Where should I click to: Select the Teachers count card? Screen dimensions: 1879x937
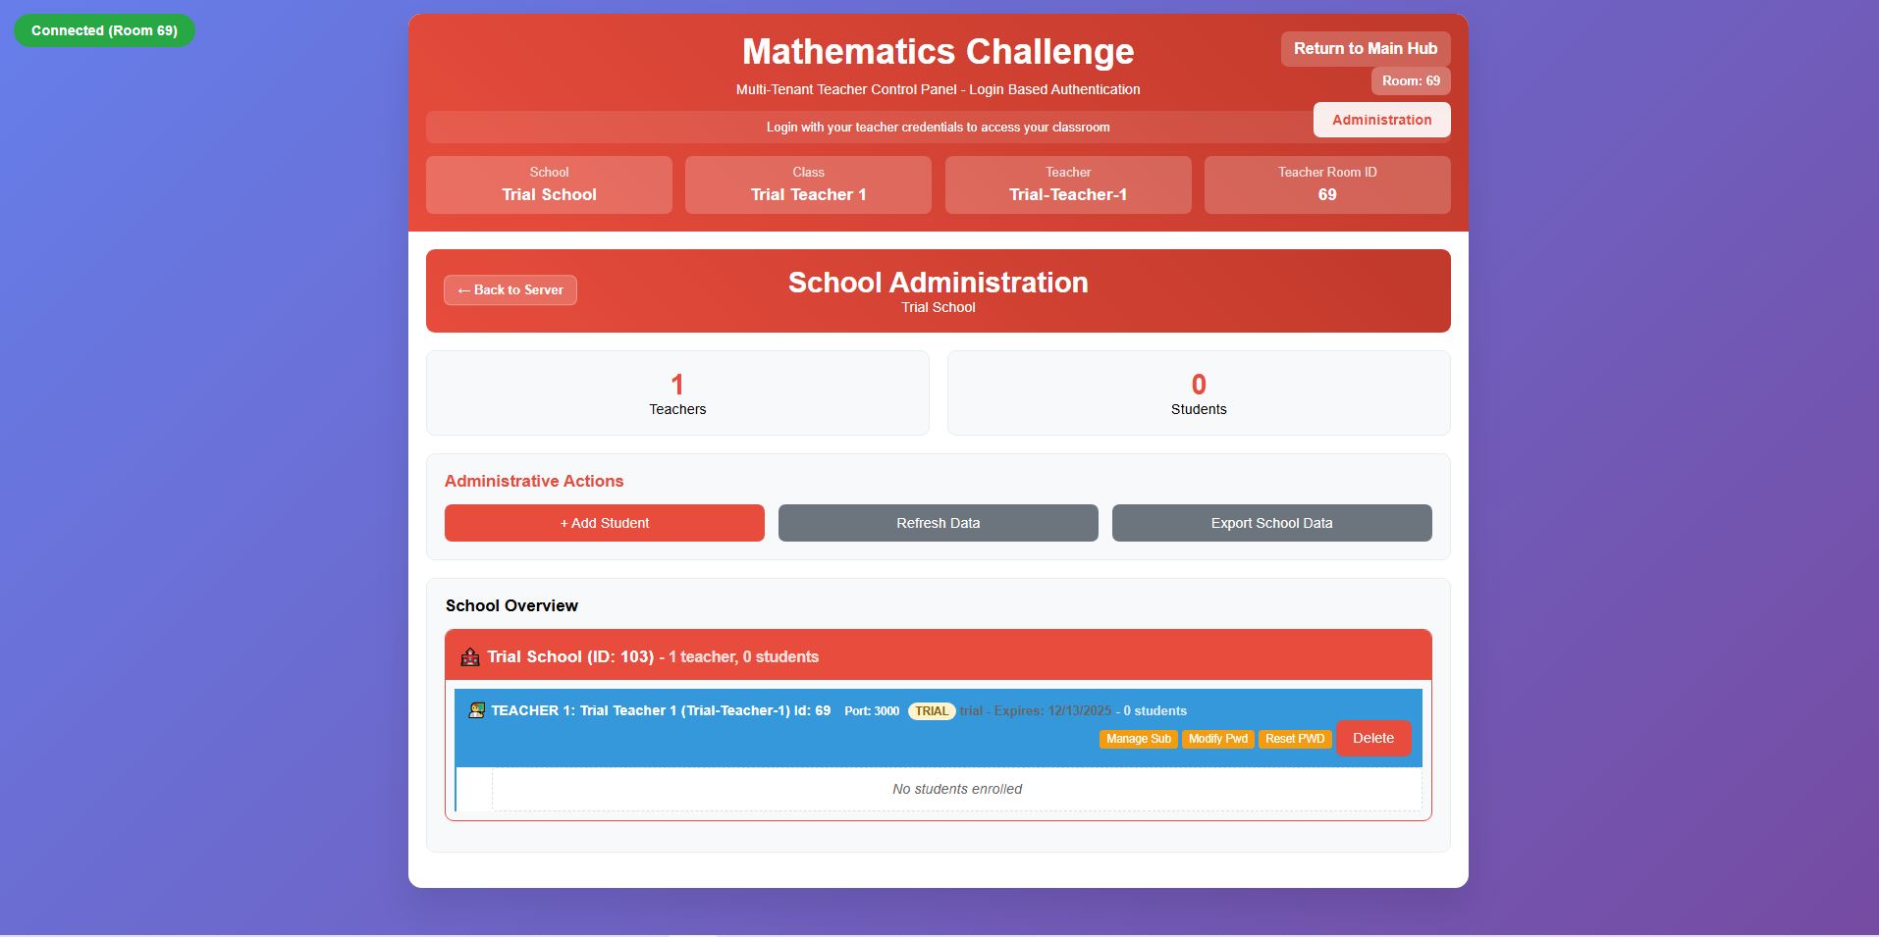pyautogui.click(x=676, y=392)
